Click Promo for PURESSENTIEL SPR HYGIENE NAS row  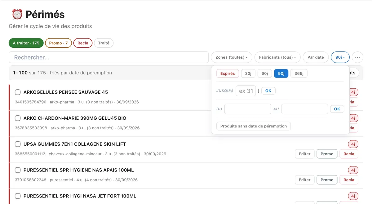click(327, 180)
